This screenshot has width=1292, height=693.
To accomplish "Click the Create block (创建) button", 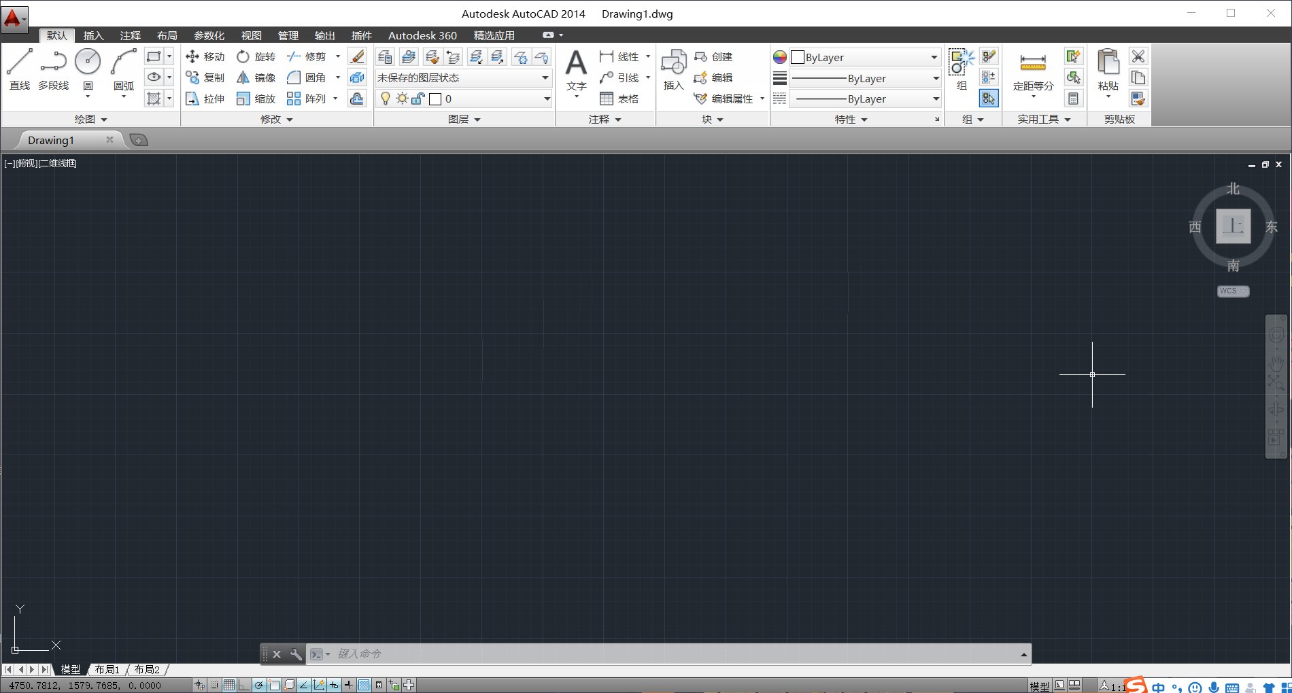I will (713, 57).
